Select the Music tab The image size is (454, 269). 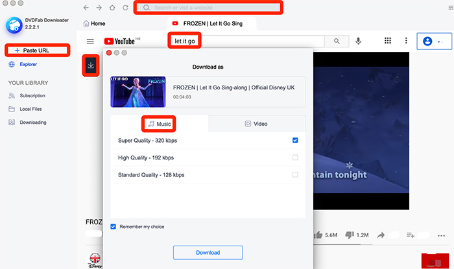click(160, 124)
